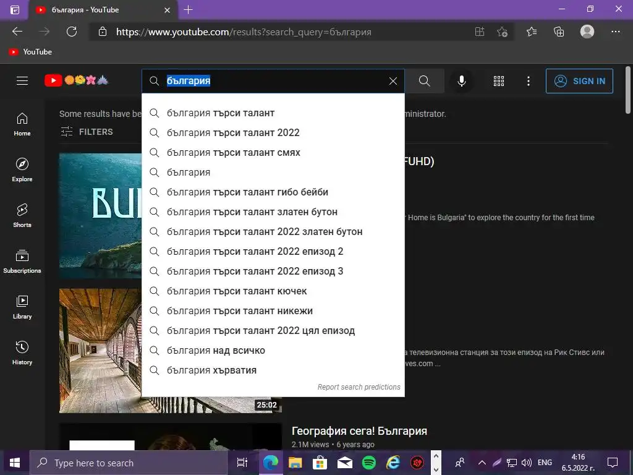Viewport: 633px width, 475px height.
Task: Open the YouTube guide hamburger menu
Action: pyautogui.click(x=22, y=81)
